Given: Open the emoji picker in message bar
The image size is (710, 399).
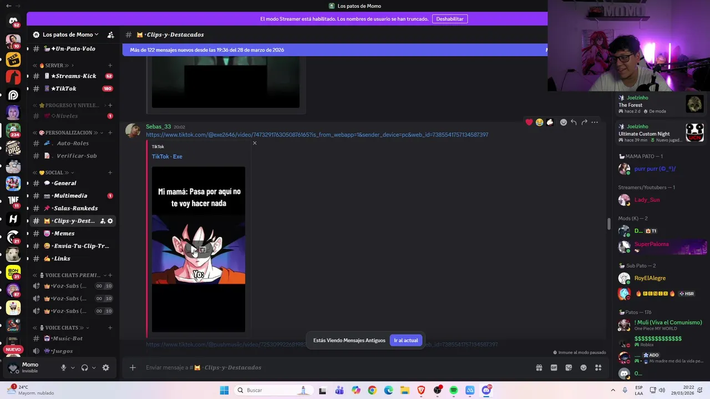Looking at the screenshot, I should tap(584, 367).
